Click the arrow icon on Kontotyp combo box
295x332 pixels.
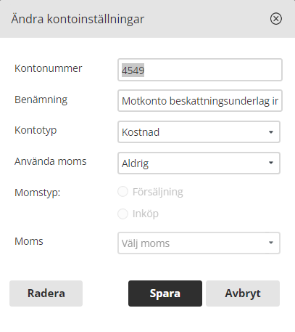[271, 132]
